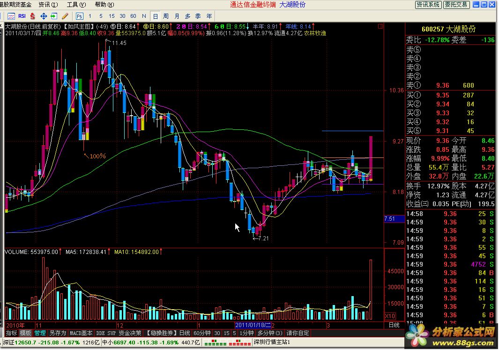499x350 pixels.
Task: Click the MA10: 154892.00 volume label
Action: 136,252
